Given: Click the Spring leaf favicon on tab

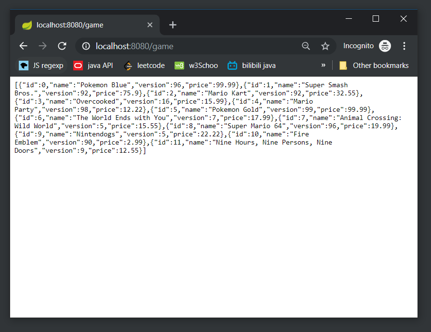Looking at the screenshot, I should [x=27, y=25].
